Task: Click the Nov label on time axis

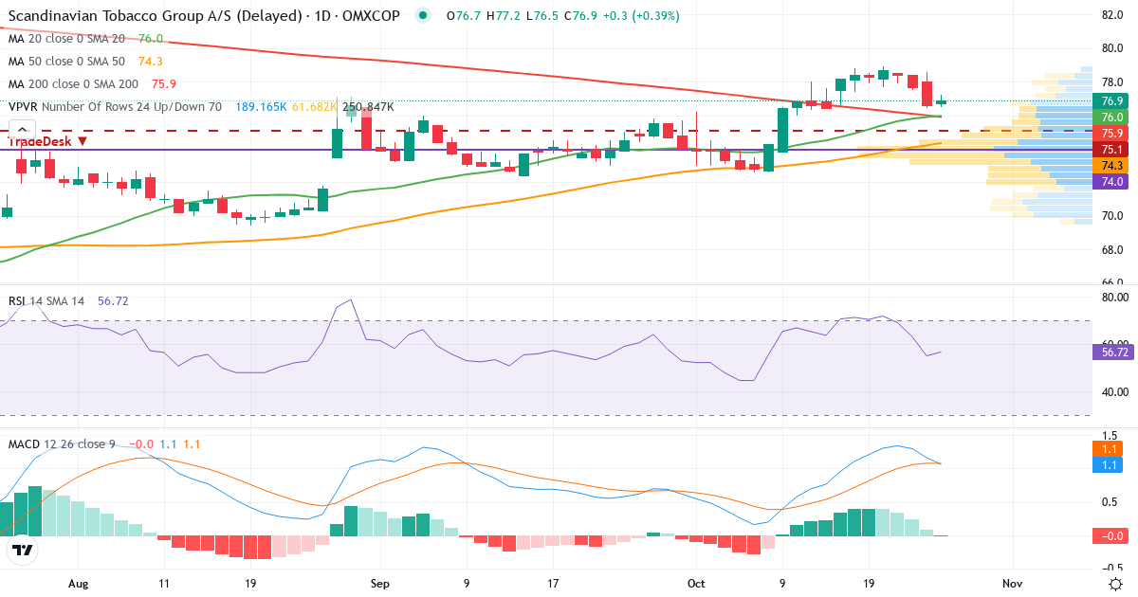Action: click(1013, 583)
